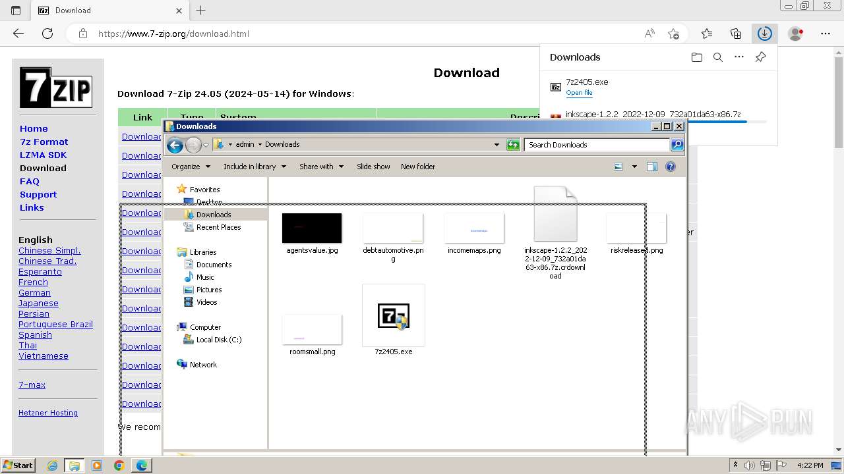This screenshot has width=844, height=474.
Task: Open the Organize dropdown
Action: (191, 167)
